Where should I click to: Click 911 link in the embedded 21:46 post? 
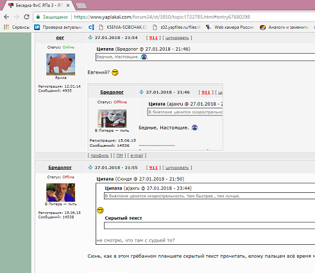tap(206, 92)
